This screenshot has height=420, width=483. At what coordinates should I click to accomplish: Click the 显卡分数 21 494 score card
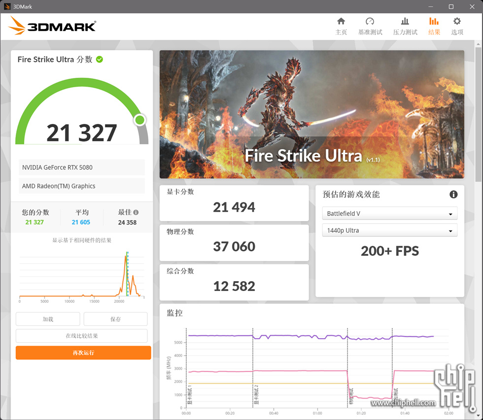point(234,203)
